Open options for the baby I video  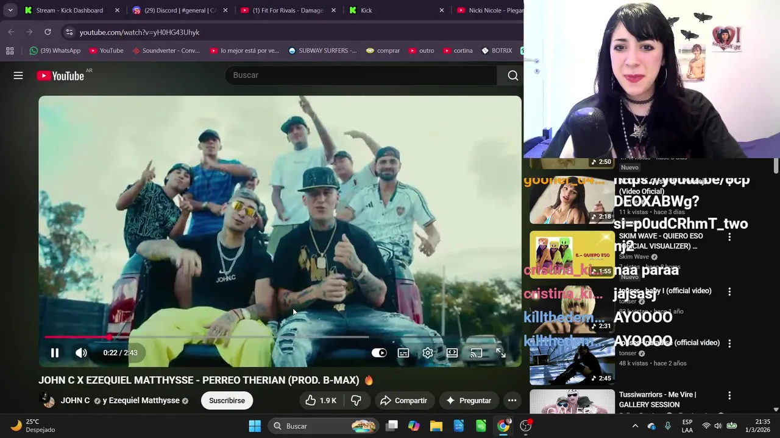coord(729,291)
